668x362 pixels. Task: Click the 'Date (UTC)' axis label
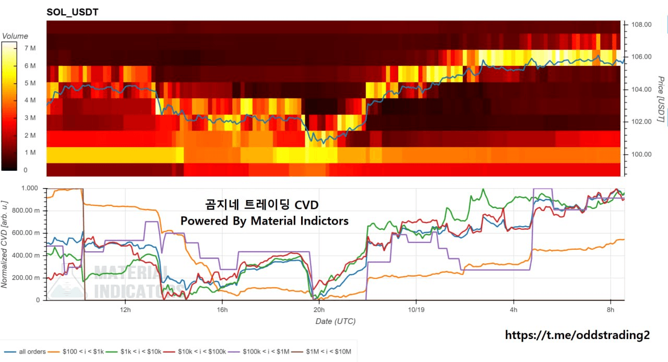(x=336, y=321)
